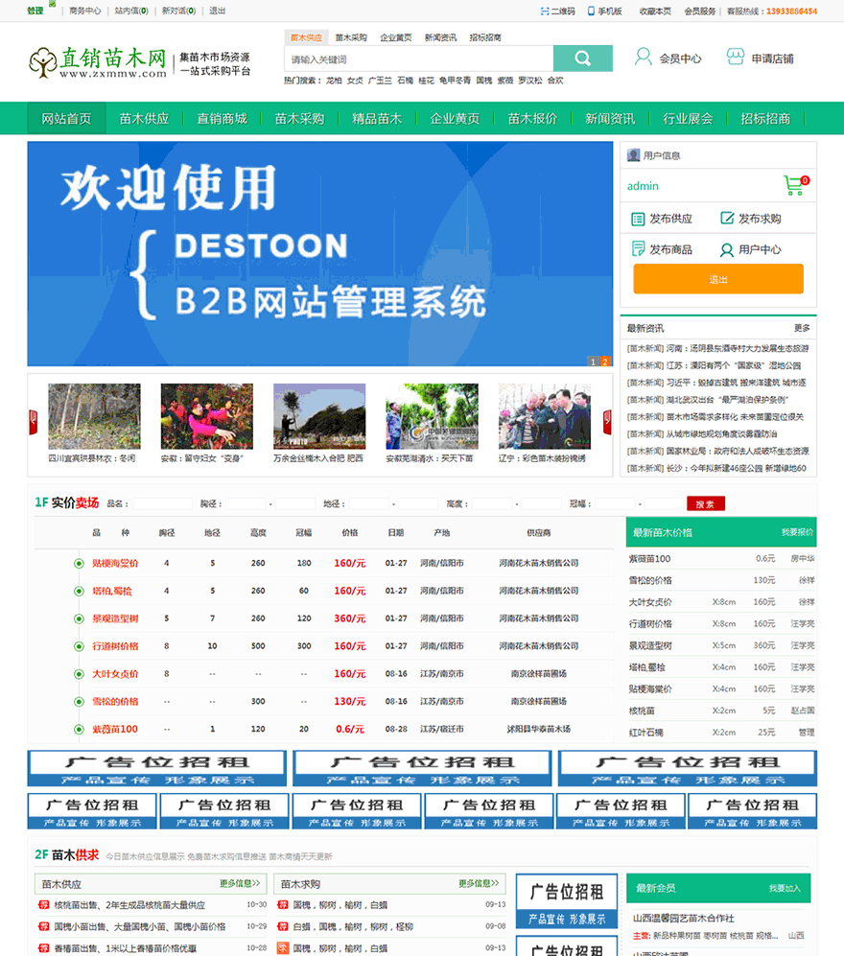Viewport: 844px width, 956px height.
Task: Click 收藏本页 in top bar
Action: click(655, 11)
